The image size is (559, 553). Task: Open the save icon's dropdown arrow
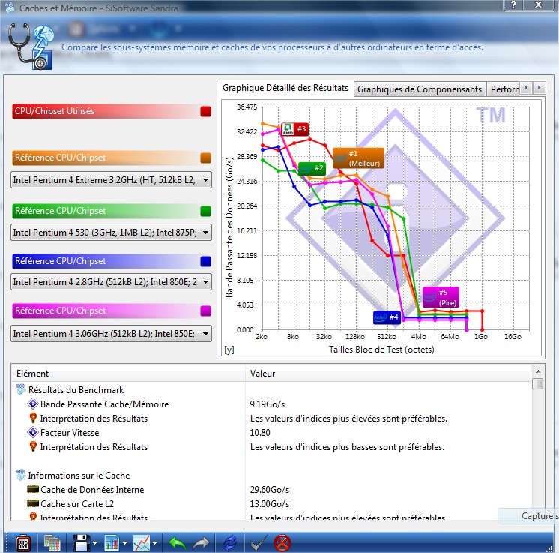point(95,543)
